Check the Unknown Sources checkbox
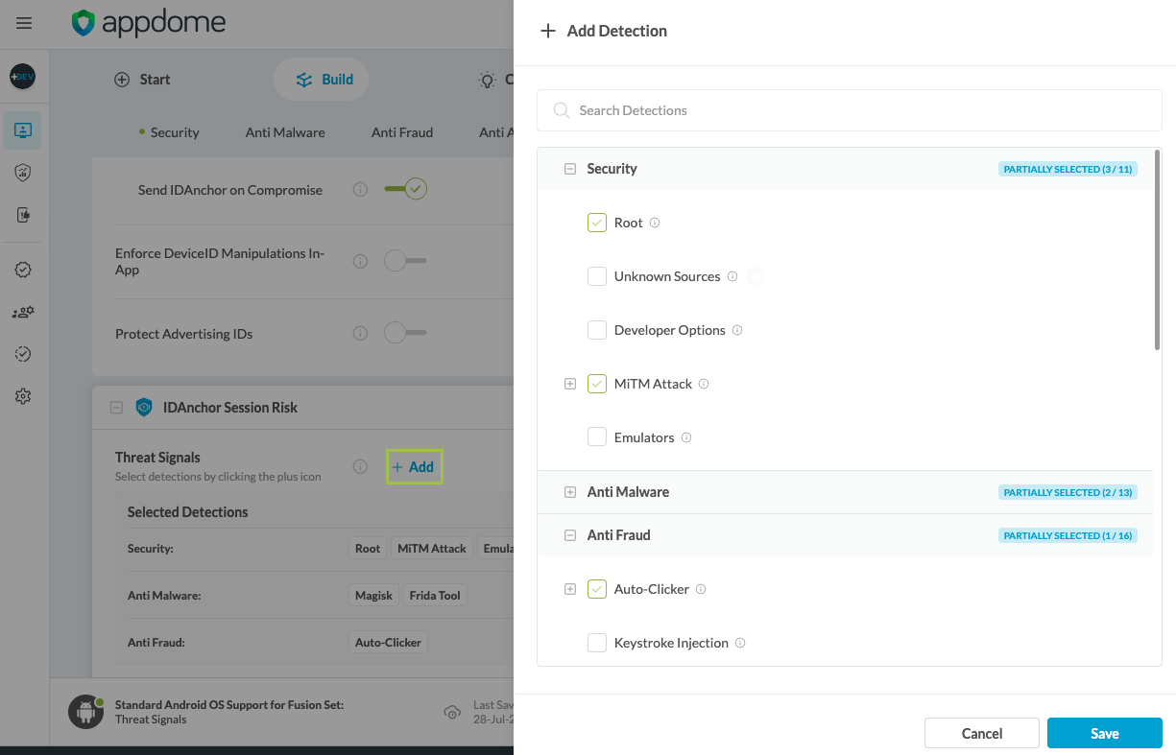Viewport: 1176px width, 755px height. 597,276
